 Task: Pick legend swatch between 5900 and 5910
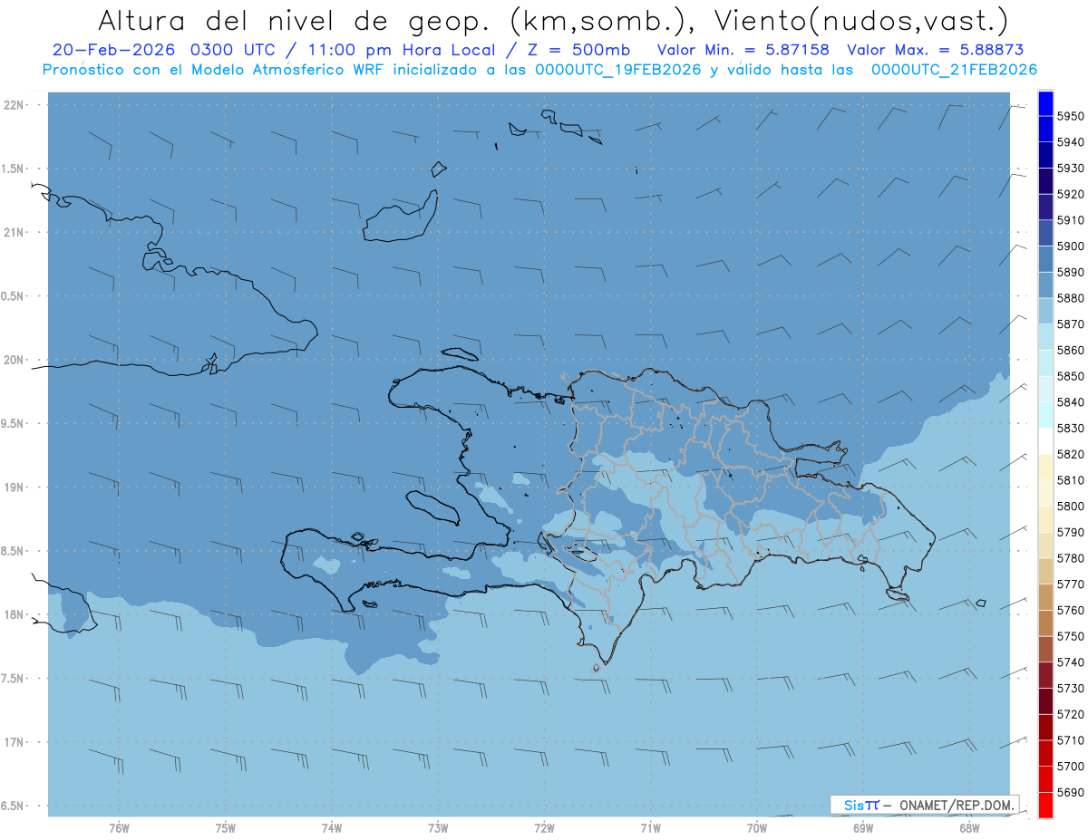tap(1045, 234)
